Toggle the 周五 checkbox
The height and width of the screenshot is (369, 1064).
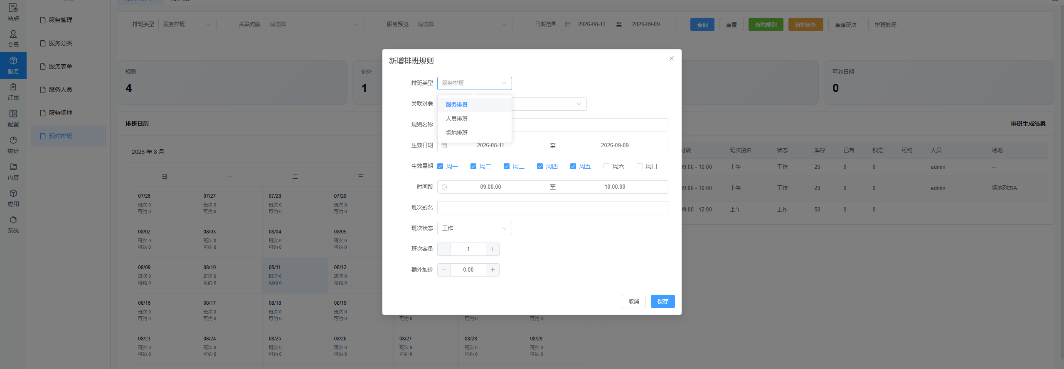(x=573, y=166)
